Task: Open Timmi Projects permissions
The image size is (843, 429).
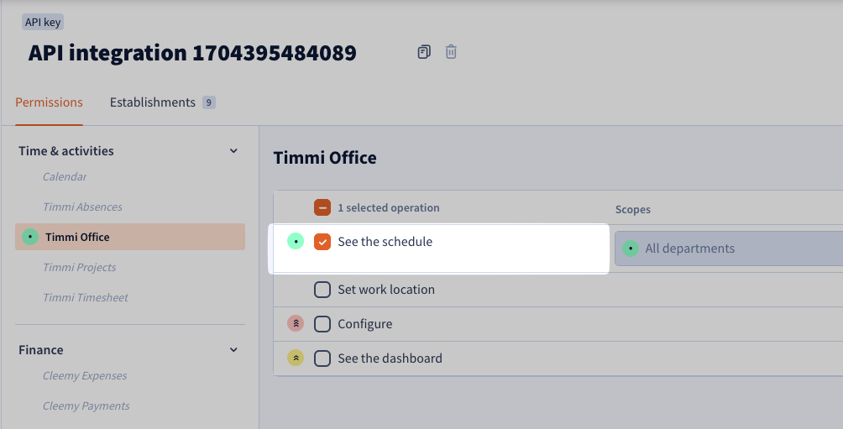Action: pos(80,267)
